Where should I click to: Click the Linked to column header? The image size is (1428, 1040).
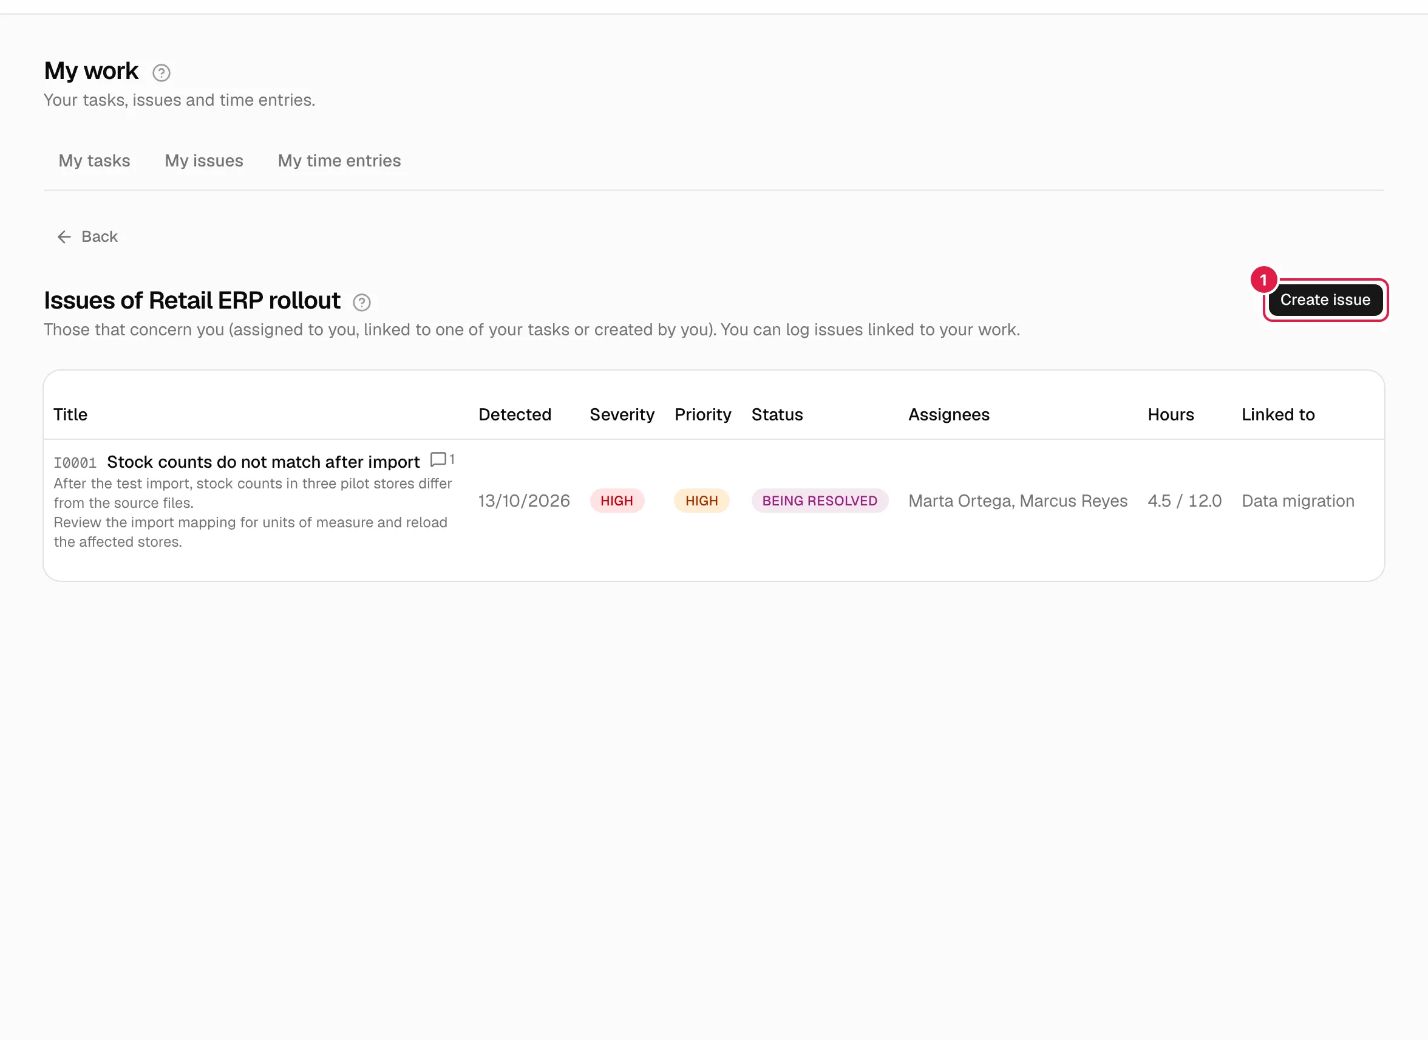coord(1278,414)
